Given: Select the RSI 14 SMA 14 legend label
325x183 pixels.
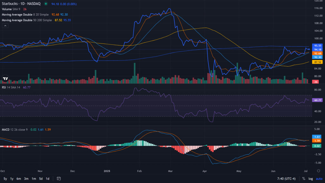Looking at the screenshot, I should coord(11,87).
